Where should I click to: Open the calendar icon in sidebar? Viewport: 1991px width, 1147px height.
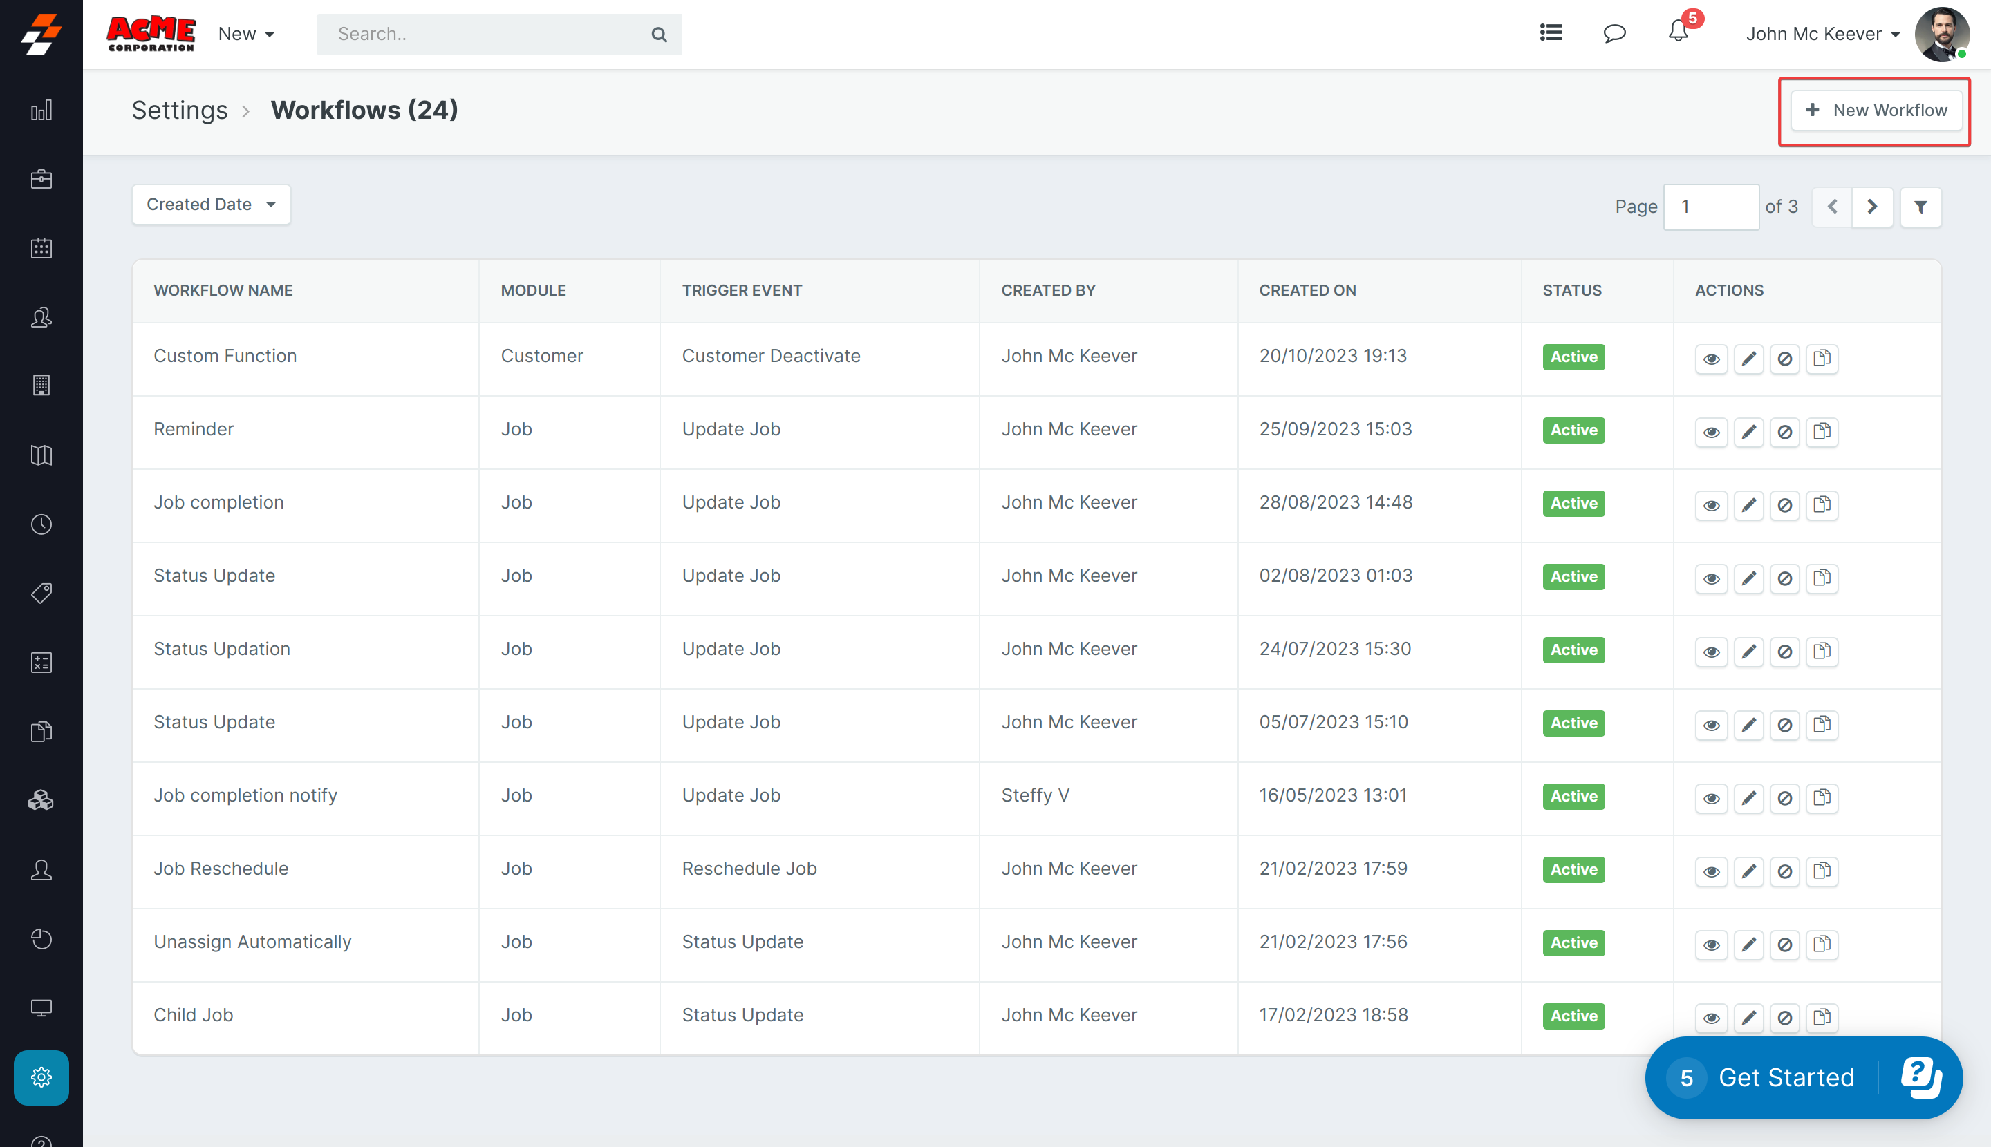[41, 248]
